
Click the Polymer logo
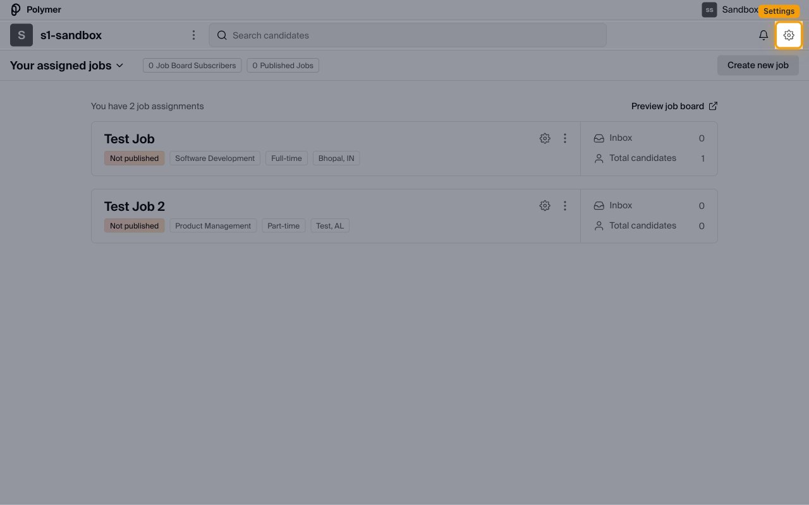(x=16, y=9)
